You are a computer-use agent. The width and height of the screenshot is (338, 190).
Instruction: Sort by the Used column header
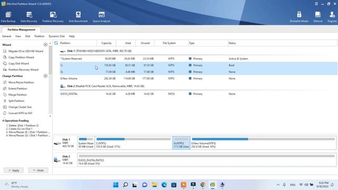(128, 43)
